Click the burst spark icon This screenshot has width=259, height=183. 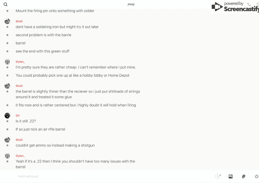click(256, 176)
